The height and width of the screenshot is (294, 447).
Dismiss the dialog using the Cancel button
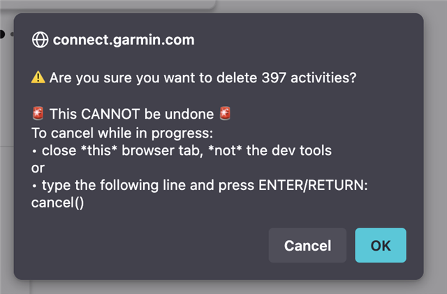pos(307,245)
